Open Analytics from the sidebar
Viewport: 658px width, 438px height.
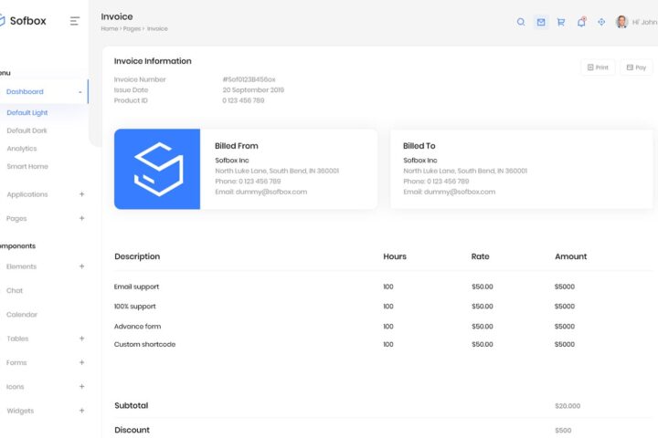[22, 149]
